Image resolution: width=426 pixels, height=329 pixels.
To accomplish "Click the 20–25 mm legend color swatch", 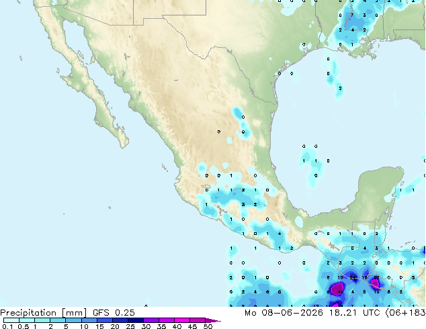I will [x=120, y=320].
